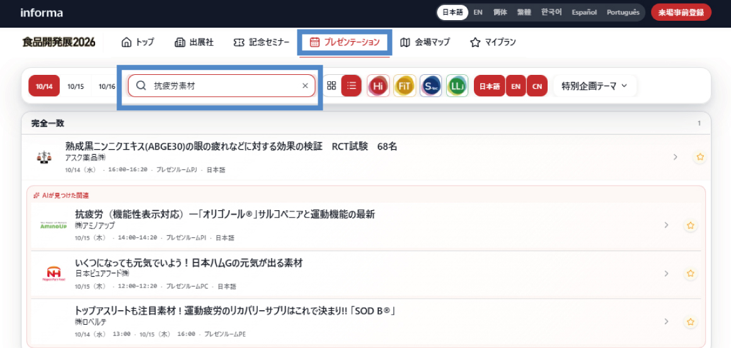Click the 食品開発展2026 site title
Screen dimensions: 731x348
(x=59, y=42)
